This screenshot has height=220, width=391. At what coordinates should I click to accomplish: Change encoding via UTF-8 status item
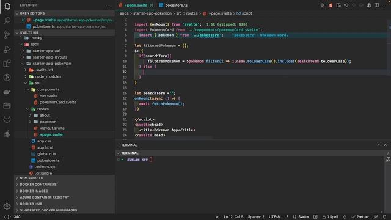pos(274,217)
